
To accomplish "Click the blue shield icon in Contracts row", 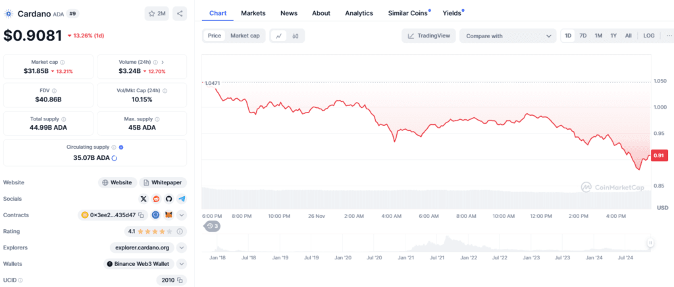I will pyautogui.click(x=156, y=215).
